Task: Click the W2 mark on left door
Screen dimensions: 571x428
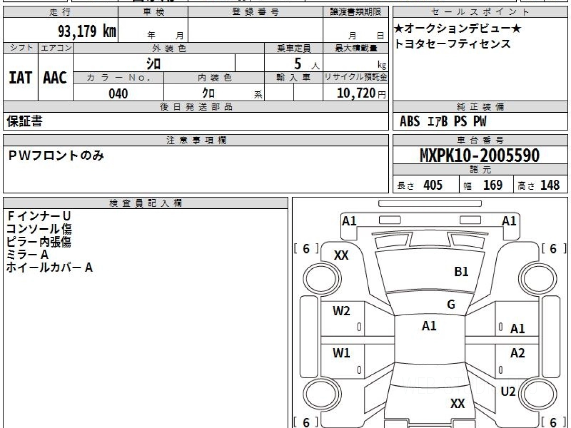Action: coord(341,311)
